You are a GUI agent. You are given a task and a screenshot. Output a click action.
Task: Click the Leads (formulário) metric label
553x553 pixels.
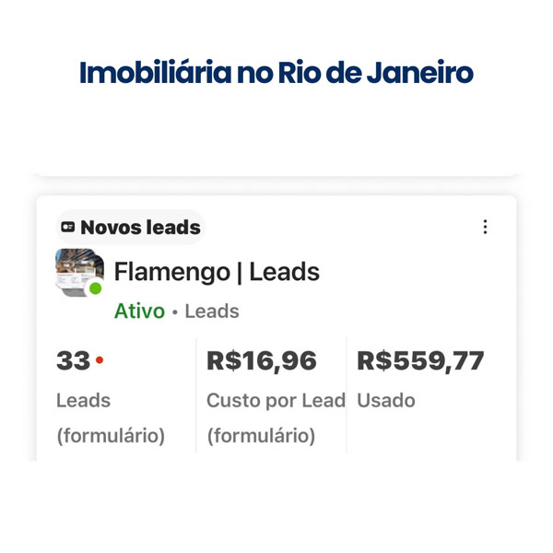tap(83, 401)
